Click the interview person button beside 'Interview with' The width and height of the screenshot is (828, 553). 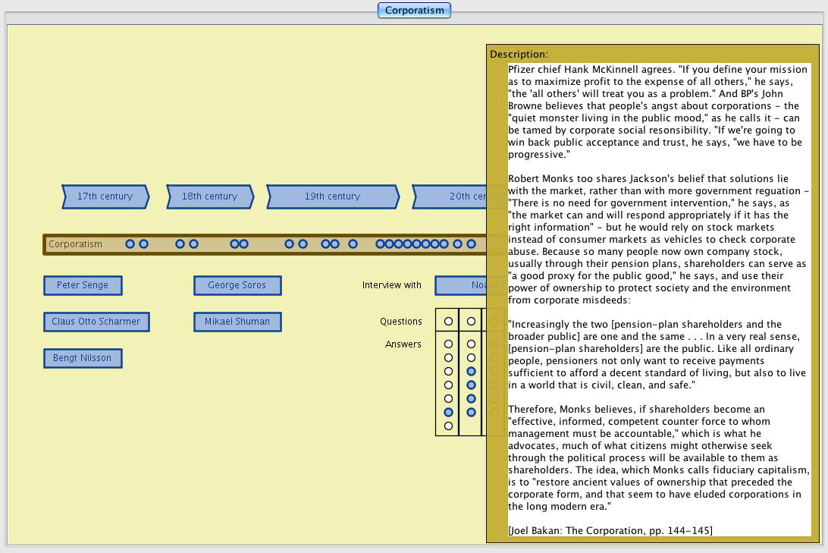460,285
